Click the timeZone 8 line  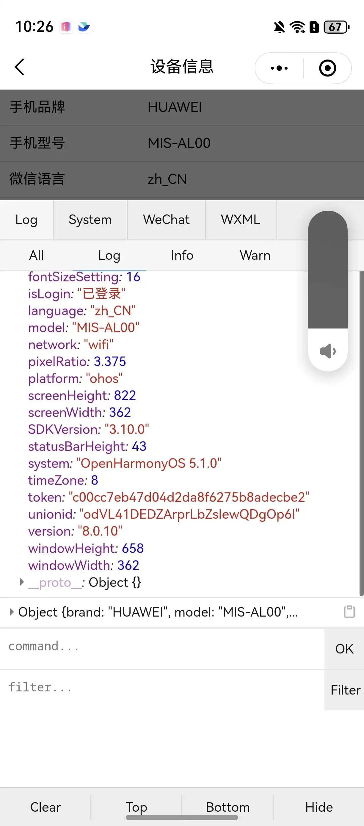(x=63, y=480)
